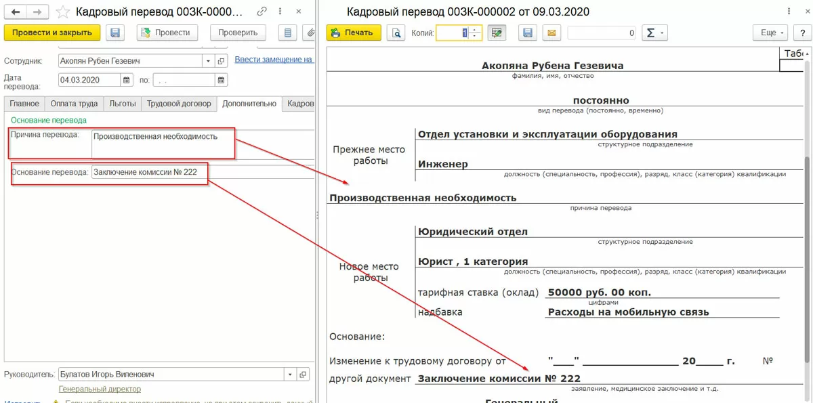Viewport: 813px width, 403px height.
Task: Copy link to document with chain icon
Action: (262, 12)
